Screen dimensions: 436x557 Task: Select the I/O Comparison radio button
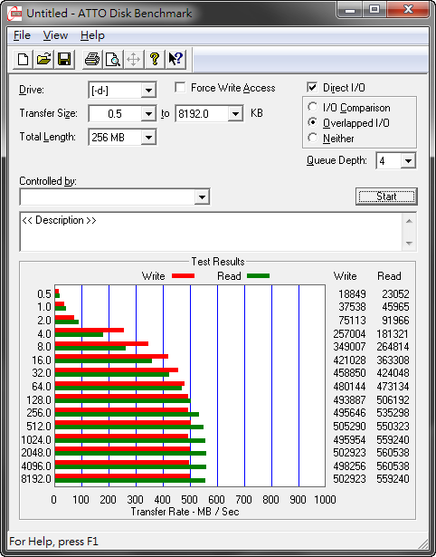click(313, 107)
